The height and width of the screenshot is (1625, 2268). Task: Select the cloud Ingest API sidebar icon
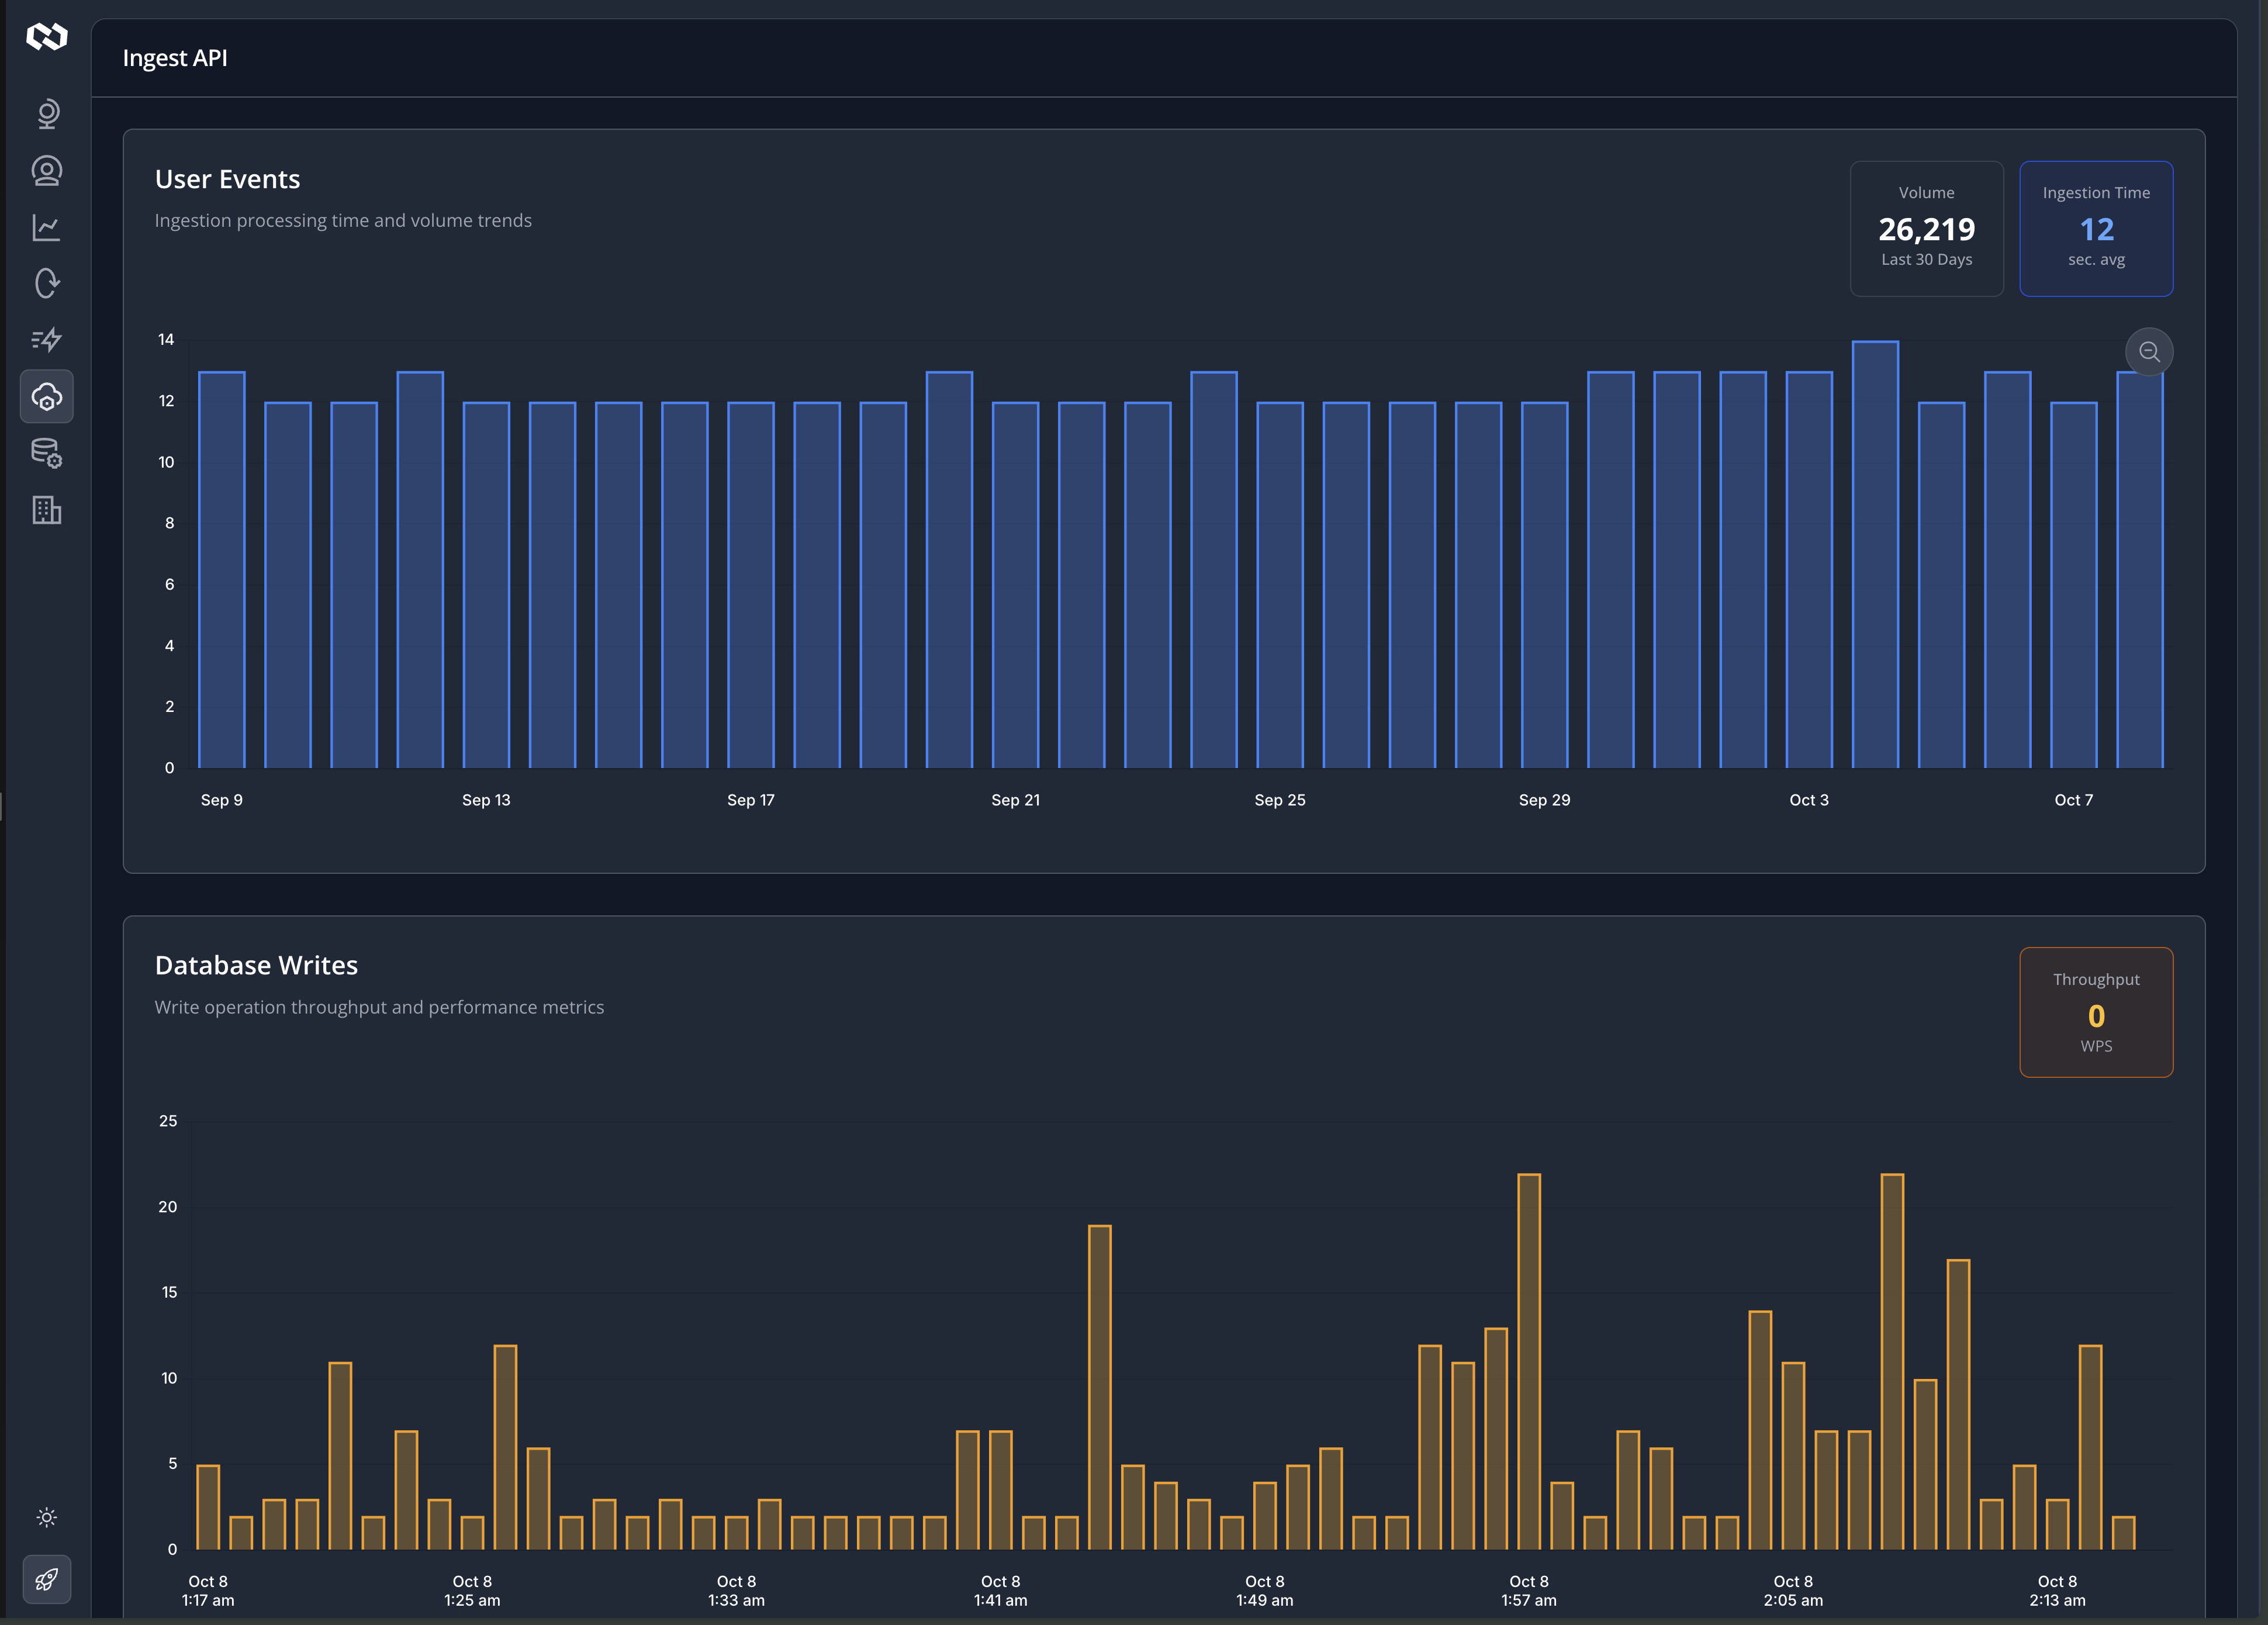coord(47,397)
